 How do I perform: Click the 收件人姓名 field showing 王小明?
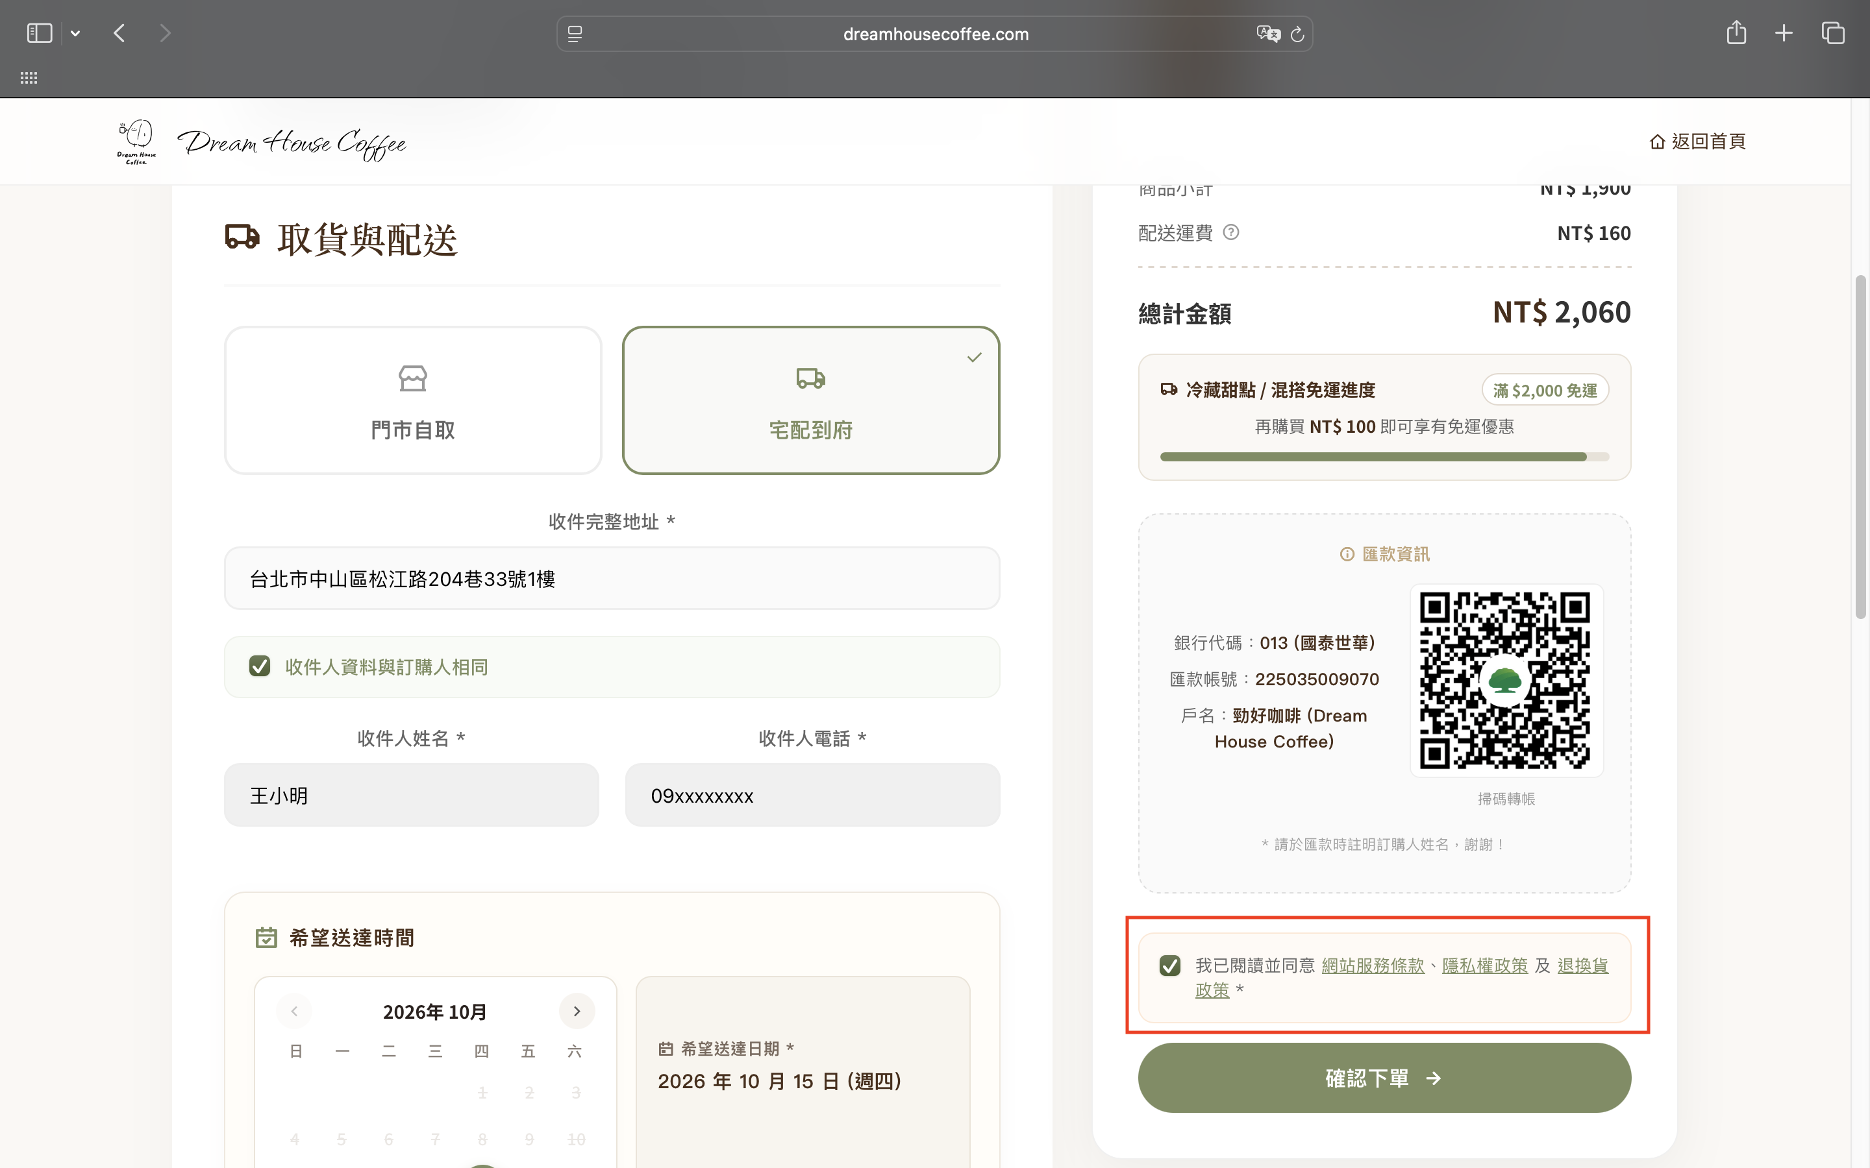[x=412, y=795]
